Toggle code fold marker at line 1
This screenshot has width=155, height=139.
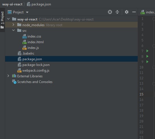154,19
